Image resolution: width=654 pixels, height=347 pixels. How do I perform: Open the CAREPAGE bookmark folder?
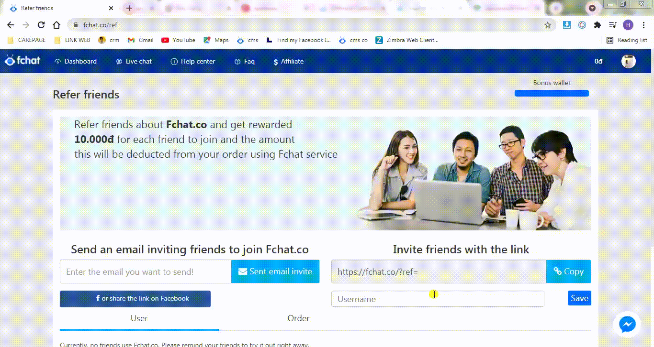26,40
